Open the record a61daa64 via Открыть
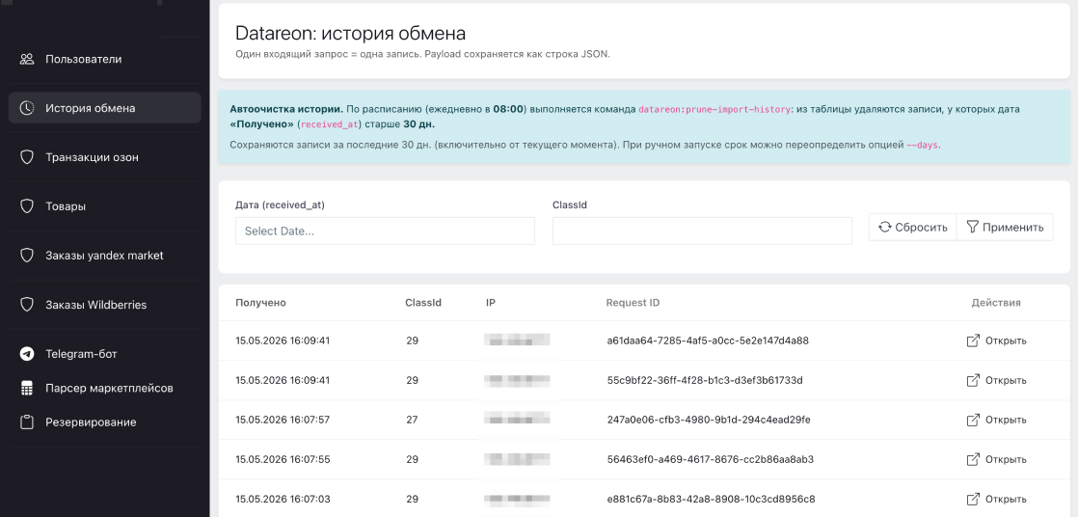Screen dimensions: 1078x517 [x=996, y=340]
